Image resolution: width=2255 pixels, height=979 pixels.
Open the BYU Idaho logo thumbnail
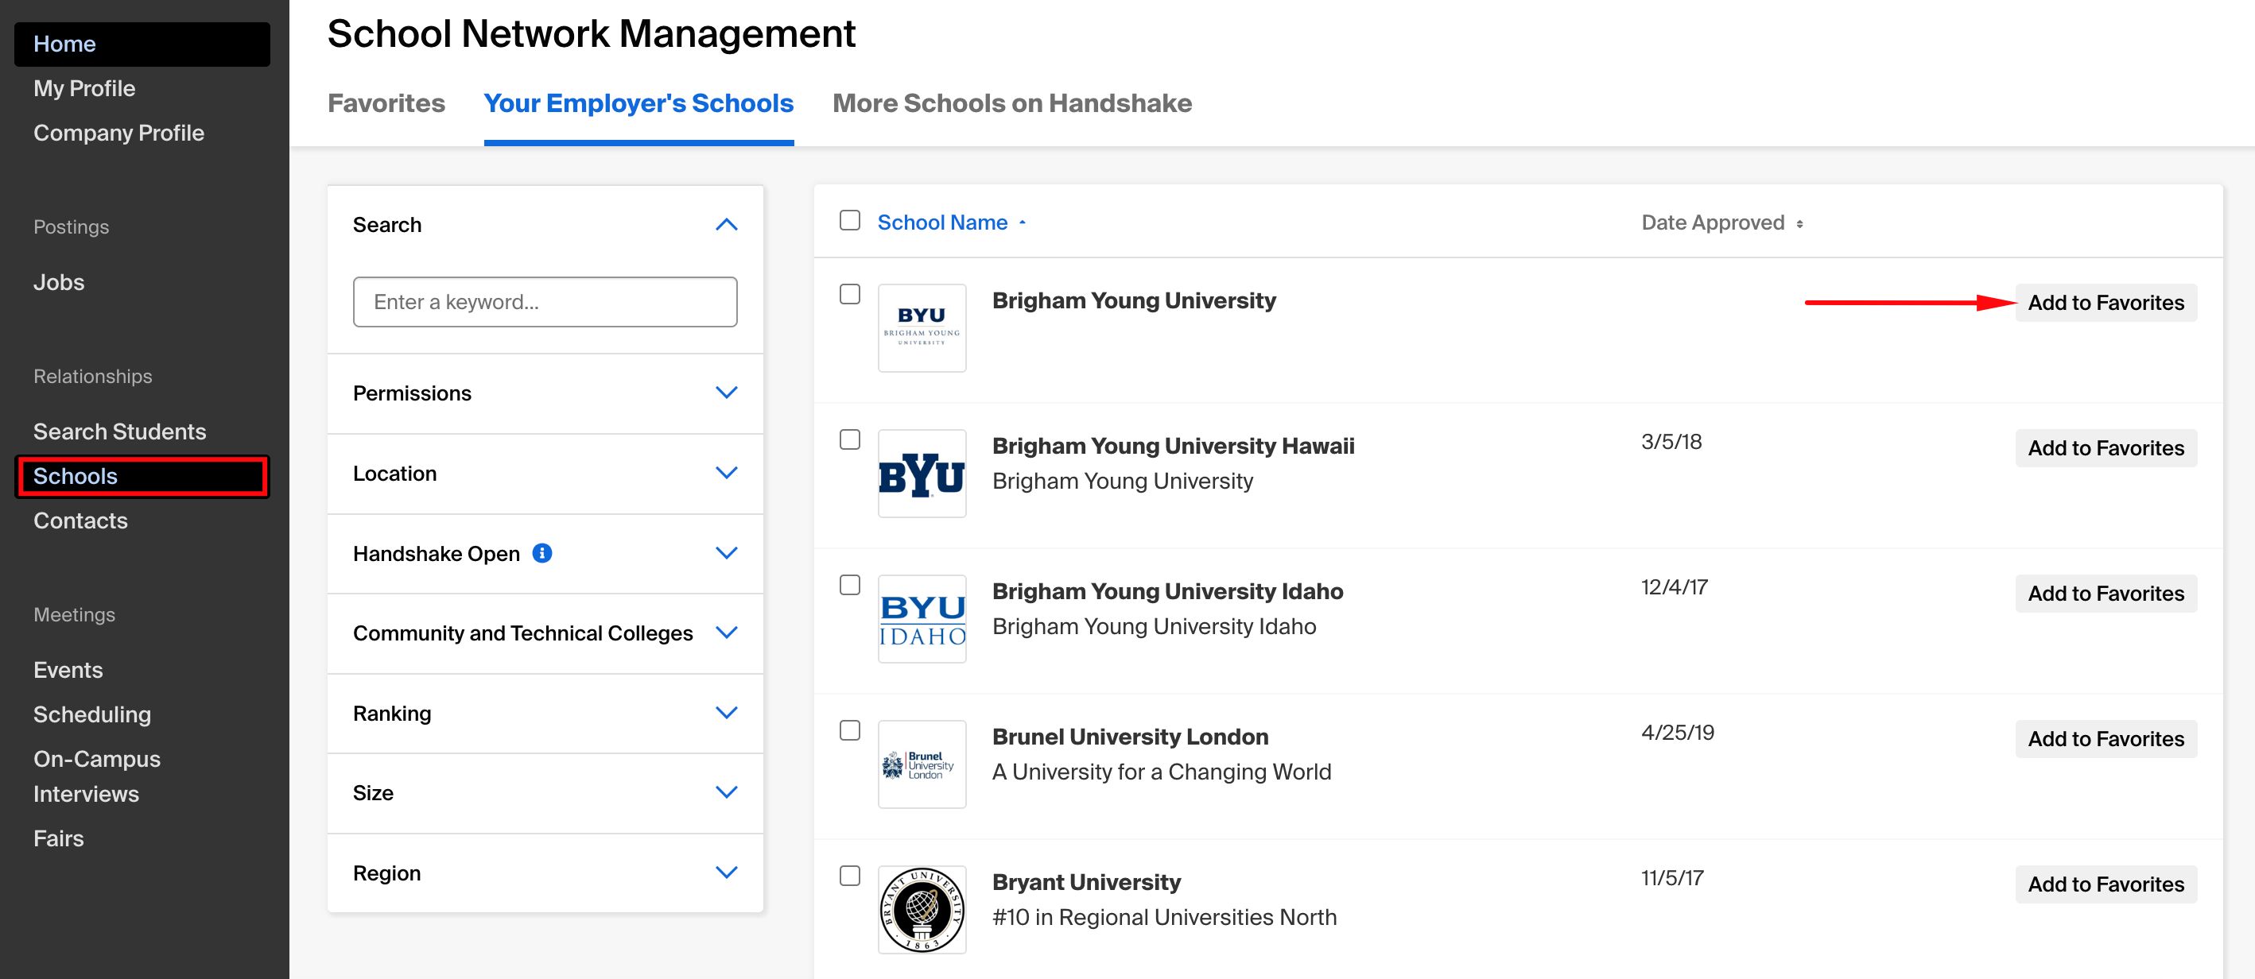(x=922, y=618)
